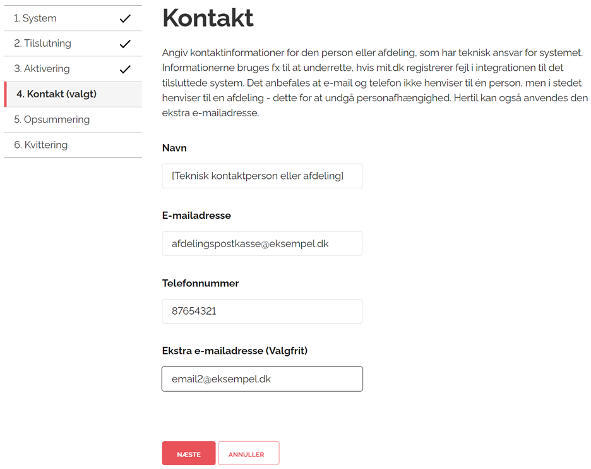
Task: Click the Telefonnummer label
Action: 200,283
